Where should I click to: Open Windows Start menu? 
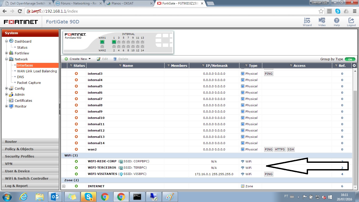coord(7,197)
